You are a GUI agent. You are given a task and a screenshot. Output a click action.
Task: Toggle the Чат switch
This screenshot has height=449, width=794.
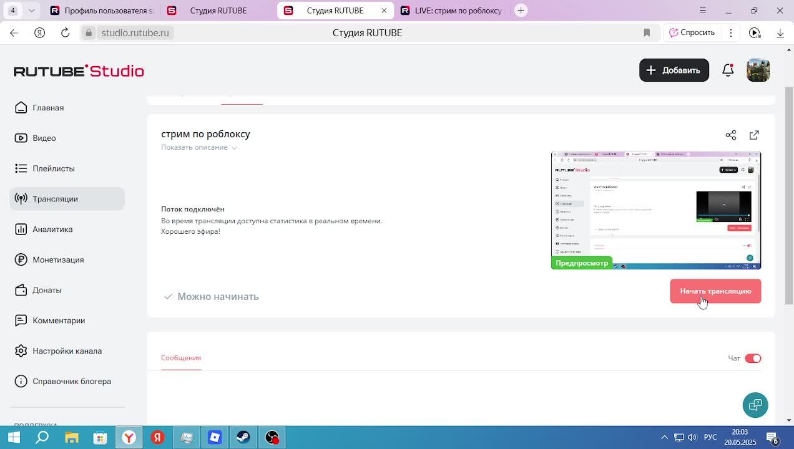753,358
